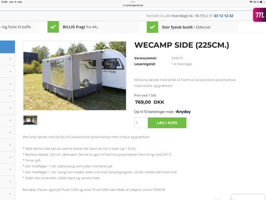Image resolution: width=266 pixels, height=200 pixels.
Task: Tap the campingpriser.dk address bar
Action: pyautogui.click(x=133, y=6)
